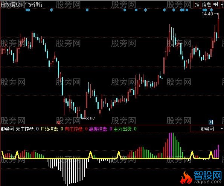Viewport: 224px width, 186px height.
Task: Click the 财 finance icon
Action: (x=211, y=122)
